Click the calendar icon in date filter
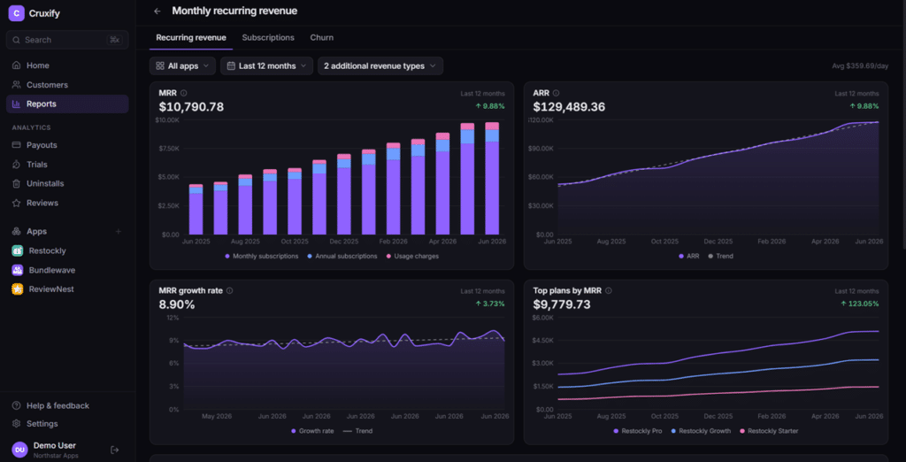 231,65
